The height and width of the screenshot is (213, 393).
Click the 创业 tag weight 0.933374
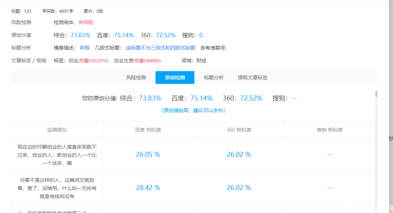pos(94,61)
